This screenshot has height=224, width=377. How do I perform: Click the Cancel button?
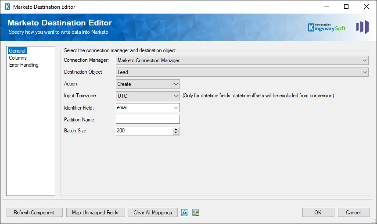point(354,213)
